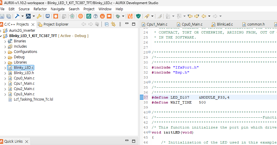Image resolution: width=277 pixels, height=145 pixels.
Task: Navigate back with yellow left arrow
Action: (x=204, y=16)
